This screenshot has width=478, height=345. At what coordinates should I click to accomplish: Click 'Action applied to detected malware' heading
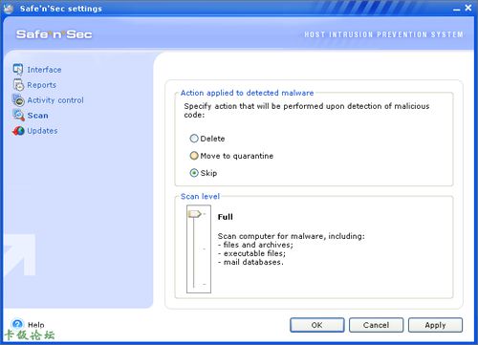point(247,93)
